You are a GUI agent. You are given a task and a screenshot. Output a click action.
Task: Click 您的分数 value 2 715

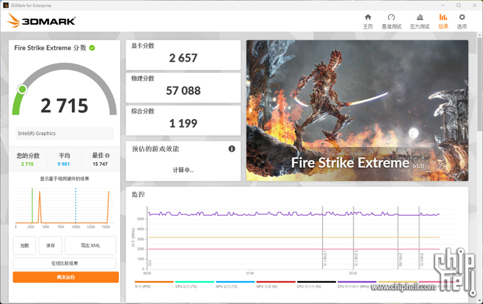click(28, 164)
